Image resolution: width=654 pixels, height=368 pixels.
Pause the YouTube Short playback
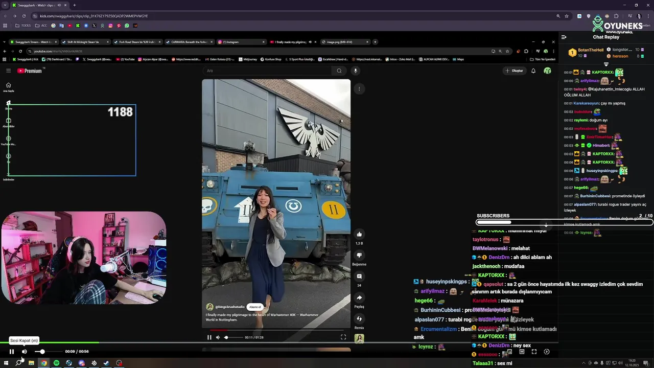click(209, 337)
